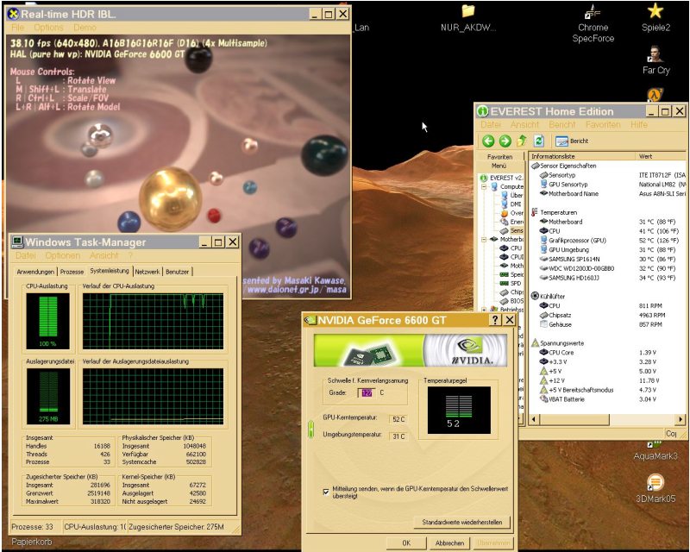Collapse the Computer tree node
This screenshot has width=690, height=552.
click(484, 186)
